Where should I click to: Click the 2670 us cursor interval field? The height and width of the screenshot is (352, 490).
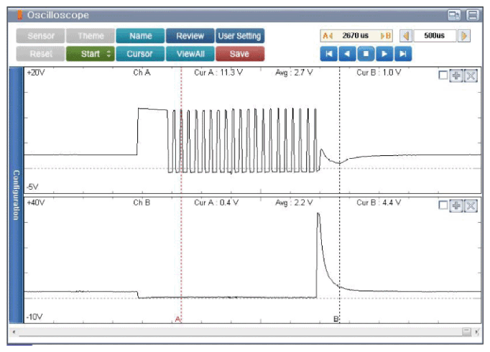pos(356,36)
